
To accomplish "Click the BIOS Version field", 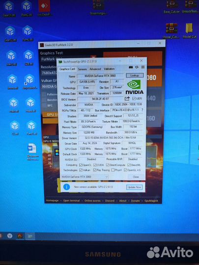I will coord(100,99).
